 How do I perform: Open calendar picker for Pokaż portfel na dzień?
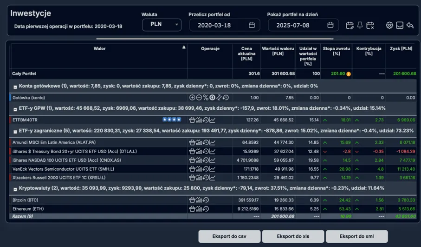point(330,25)
